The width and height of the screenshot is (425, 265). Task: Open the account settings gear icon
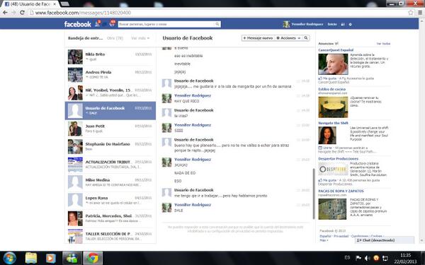(350, 24)
